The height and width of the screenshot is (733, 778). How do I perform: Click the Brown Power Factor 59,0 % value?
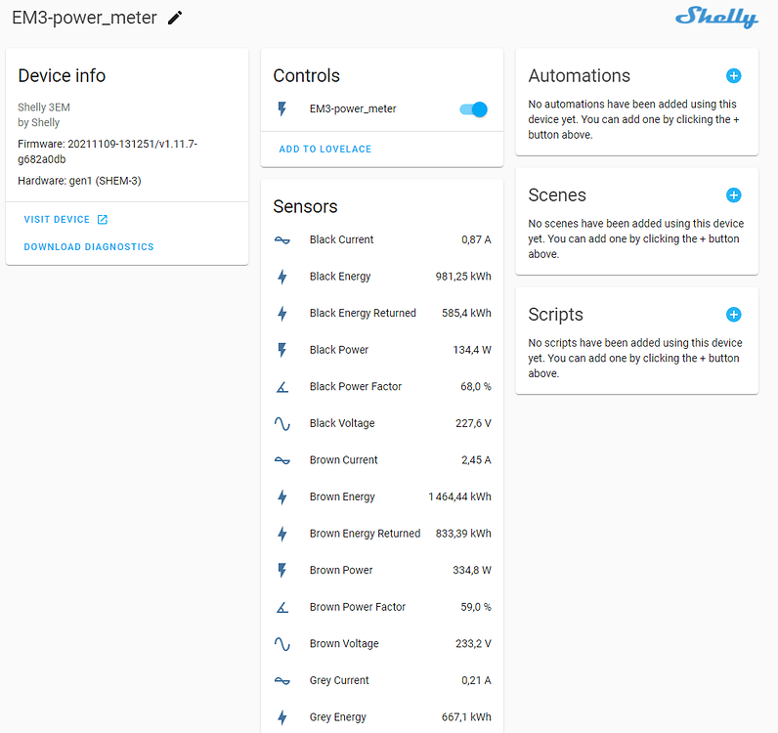point(476,607)
